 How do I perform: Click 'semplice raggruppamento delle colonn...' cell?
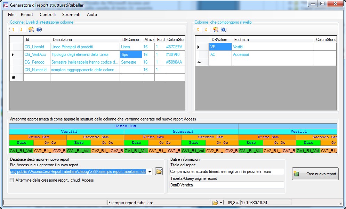click(x=85, y=70)
